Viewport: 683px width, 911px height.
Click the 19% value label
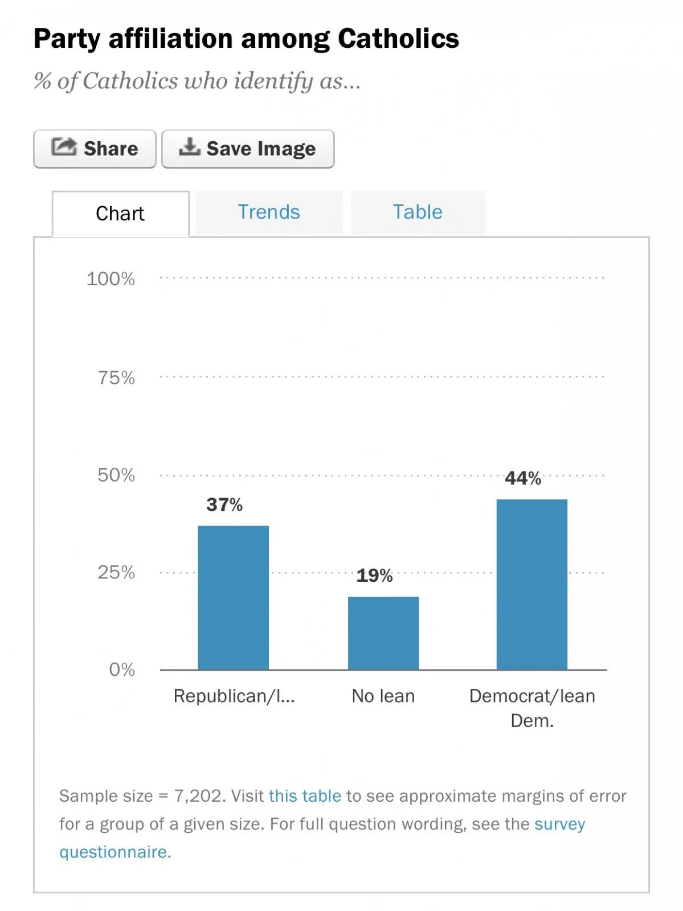point(374,576)
